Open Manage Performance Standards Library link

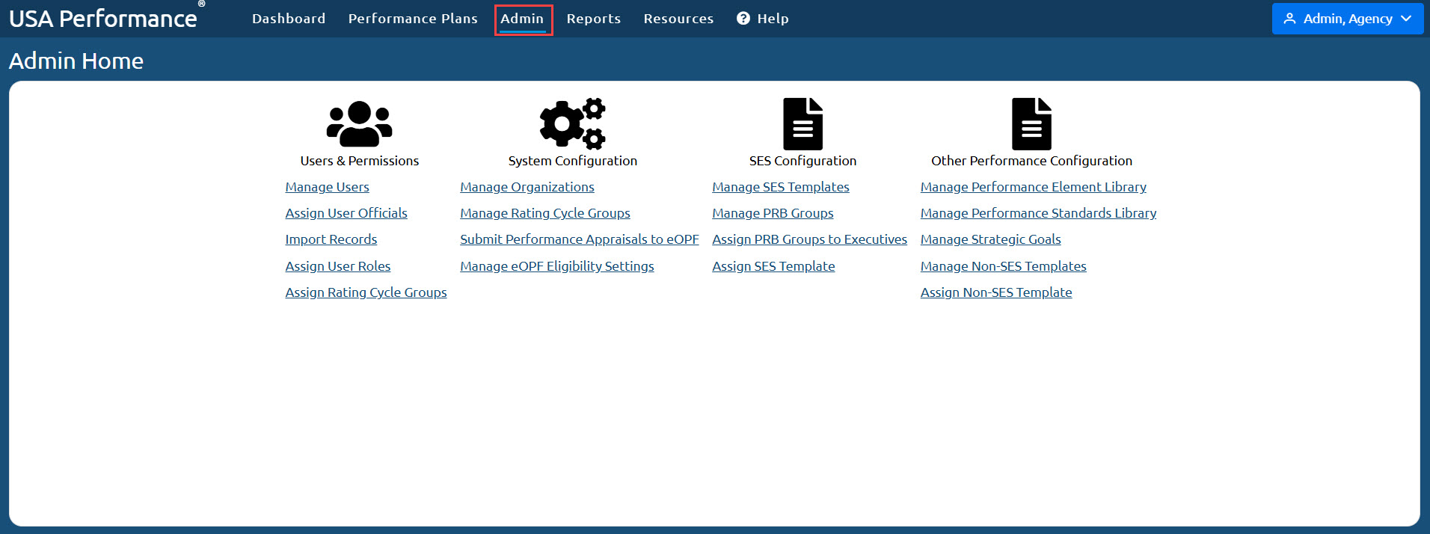tap(1038, 213)
